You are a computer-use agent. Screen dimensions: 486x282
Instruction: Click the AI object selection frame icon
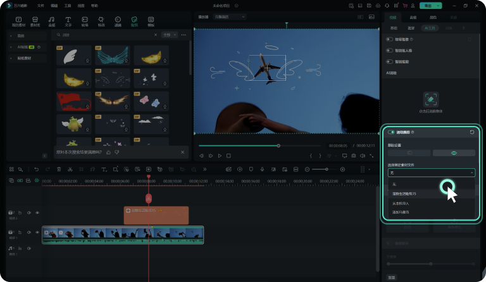(431, 99)
